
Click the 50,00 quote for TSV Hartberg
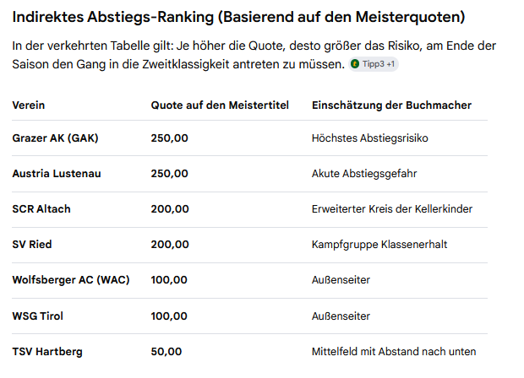tap(166, 352)
